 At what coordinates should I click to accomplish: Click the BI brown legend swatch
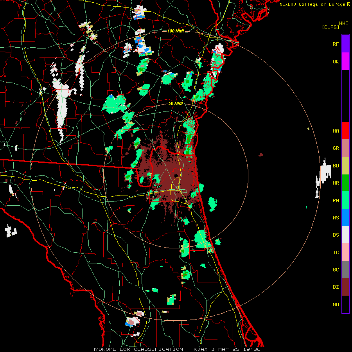pos(345,287)
